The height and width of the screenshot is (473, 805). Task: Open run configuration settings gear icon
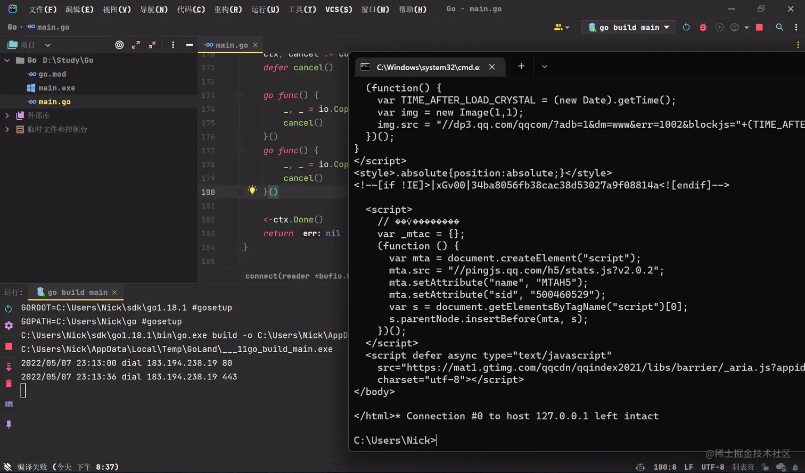(9, 326)
